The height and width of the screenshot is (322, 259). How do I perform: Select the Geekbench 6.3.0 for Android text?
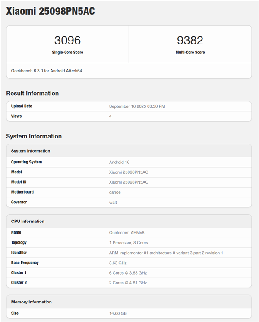pos(47,71)
